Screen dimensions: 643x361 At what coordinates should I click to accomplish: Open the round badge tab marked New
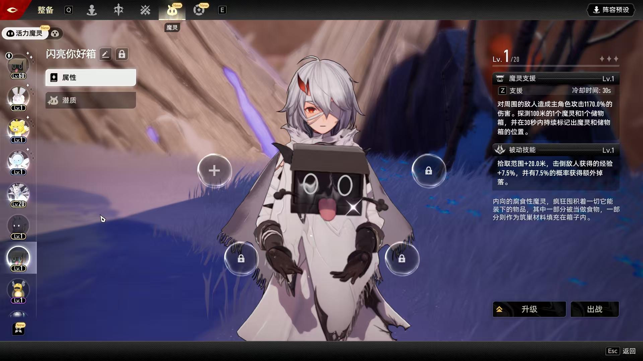(199, 10)
